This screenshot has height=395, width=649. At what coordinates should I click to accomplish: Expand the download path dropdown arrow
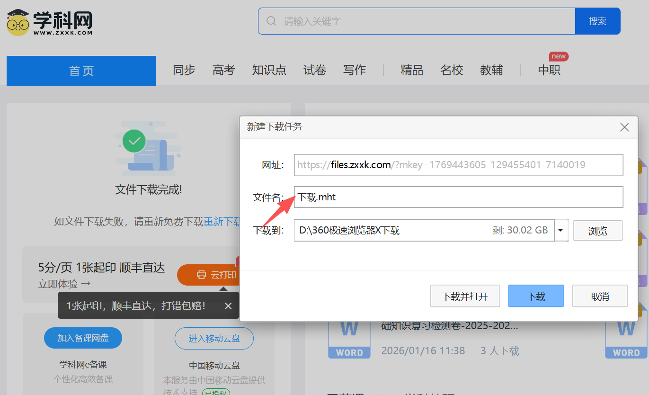click(x=561, y=230)
